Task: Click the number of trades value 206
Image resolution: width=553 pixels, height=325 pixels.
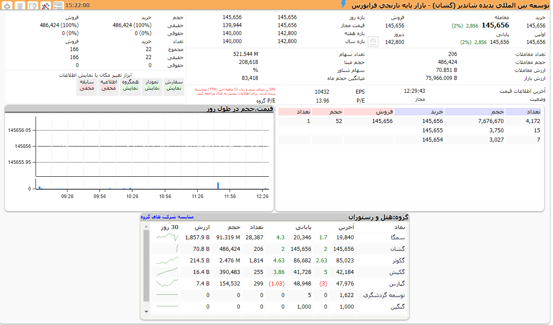Action: [x=452, y=54]
